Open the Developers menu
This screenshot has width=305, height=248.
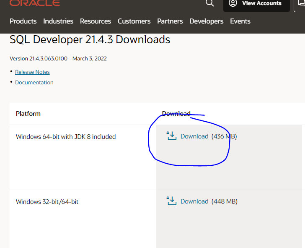tap(207, 21)
